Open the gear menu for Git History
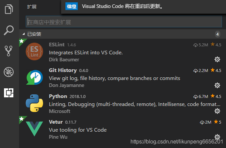This screenshot has width=226, height=148. coord(217,85)
